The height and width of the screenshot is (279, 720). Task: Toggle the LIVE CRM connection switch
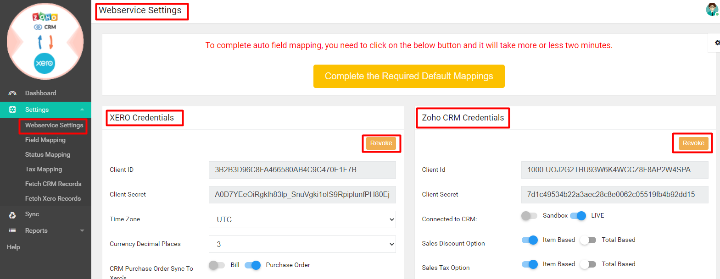(x=578, y=215)
